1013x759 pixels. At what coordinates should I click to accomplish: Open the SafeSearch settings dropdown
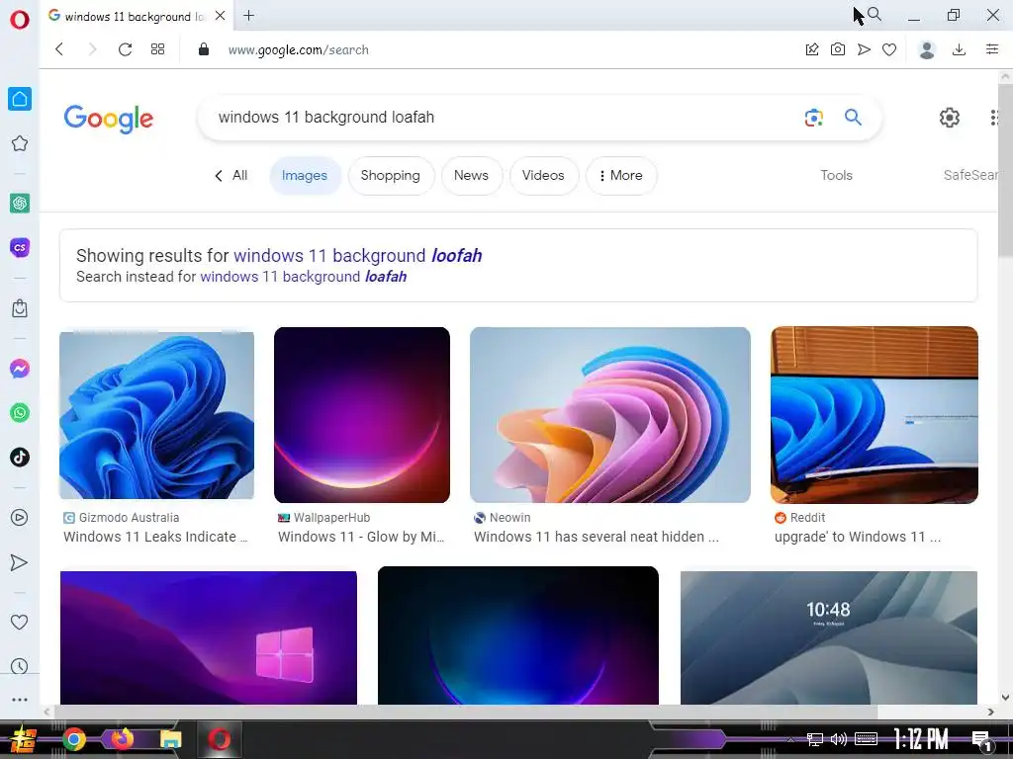[971, 176]
